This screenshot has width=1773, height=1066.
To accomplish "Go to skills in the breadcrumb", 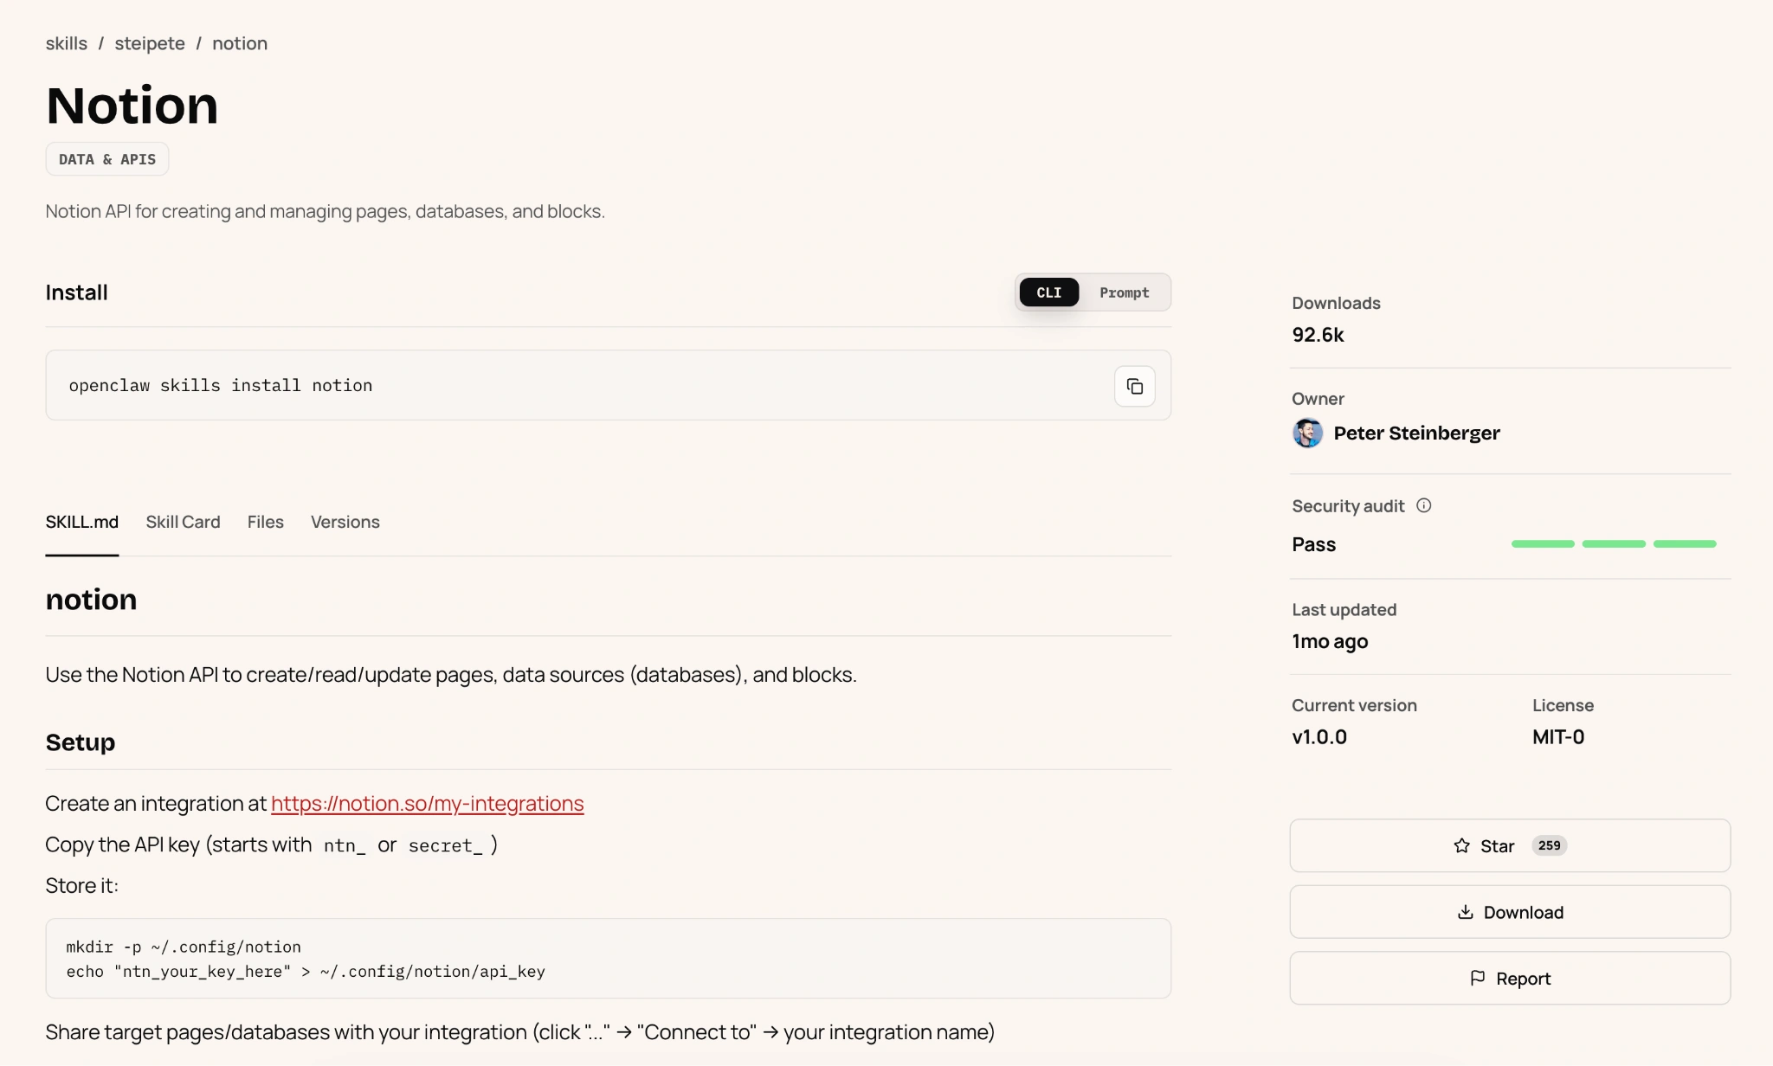I will coord(67,43).
